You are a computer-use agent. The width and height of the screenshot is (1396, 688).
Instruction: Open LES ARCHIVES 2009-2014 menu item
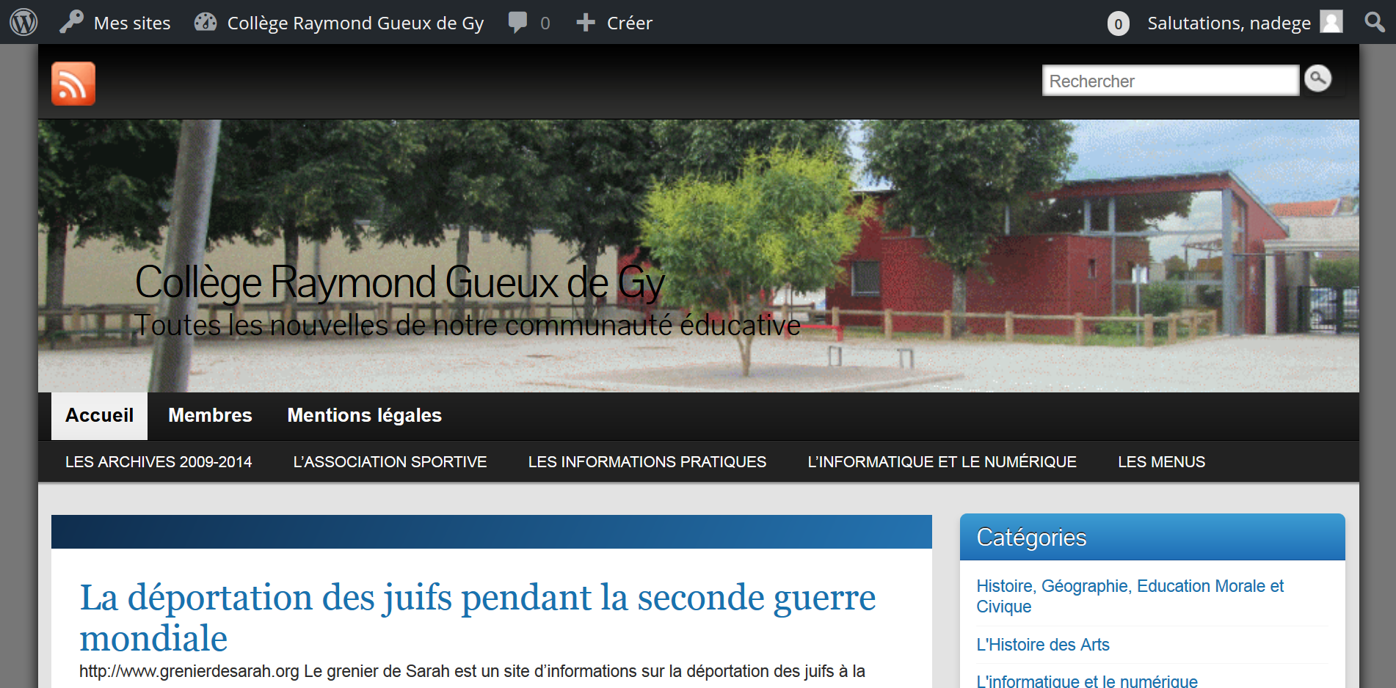pyautogui.click(x=159, y=462)
